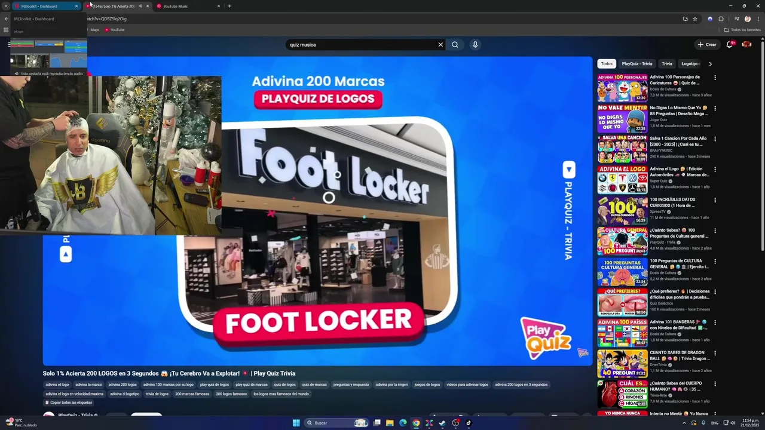Open TikTok from the taskbar
Screen dimensions: 765x430
[x=469, y=423]
